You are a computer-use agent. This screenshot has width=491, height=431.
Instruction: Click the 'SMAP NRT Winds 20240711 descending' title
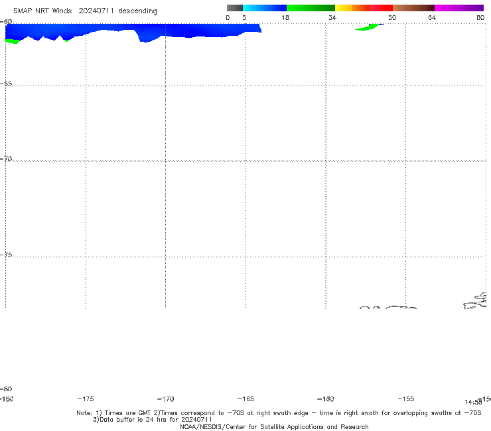[x=85, y=11]
